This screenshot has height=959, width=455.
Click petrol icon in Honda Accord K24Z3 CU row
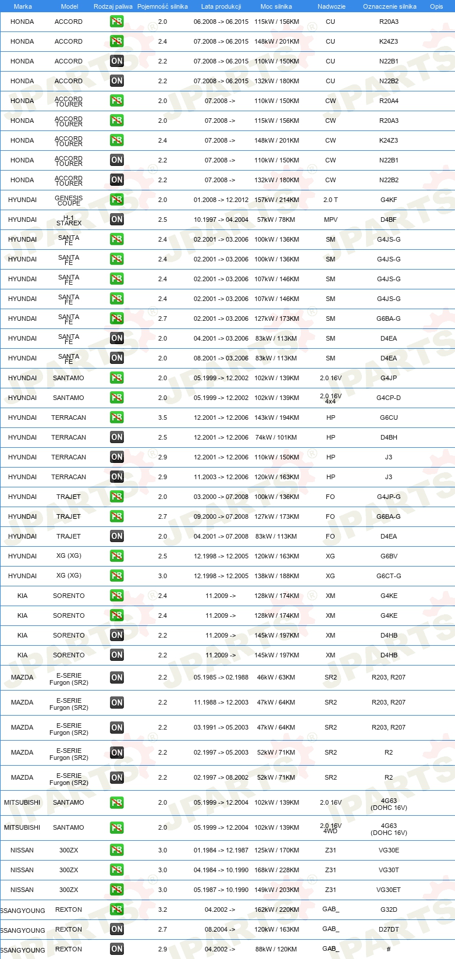coord(116,41)
